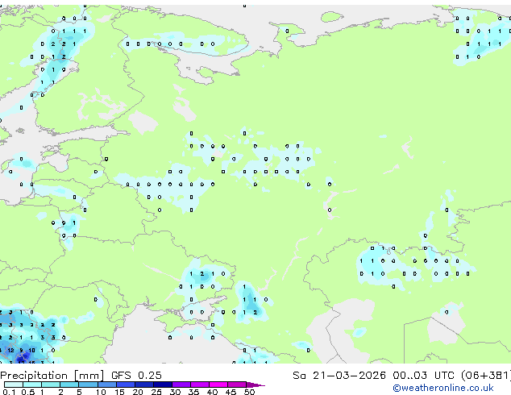Select the 30–35 mm purple legend box
This screenshot has width=511, height=395.
(x=181, y=385)
